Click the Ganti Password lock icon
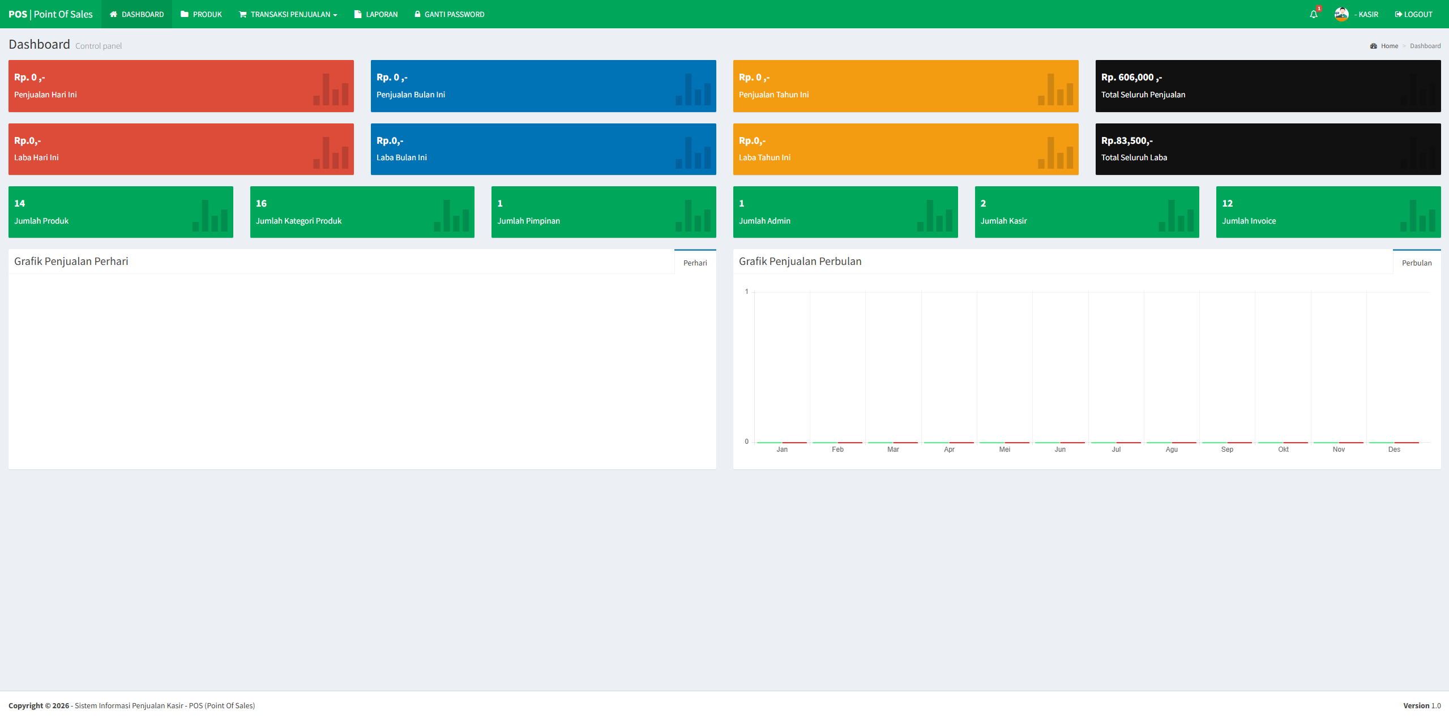1449x719 pixels. tap(417, 14)
